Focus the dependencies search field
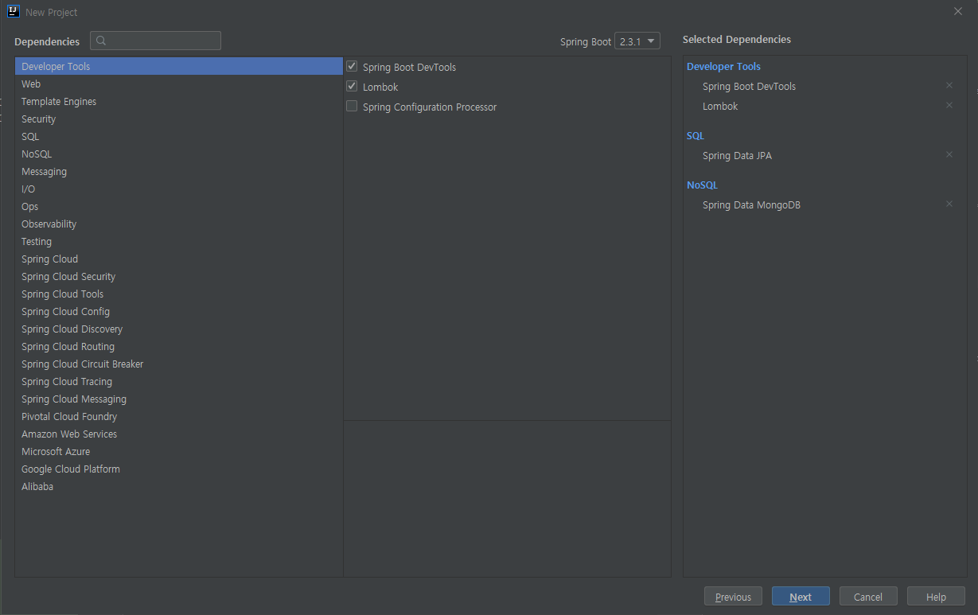The width and height of the screenshot is (978, 615). click(x=155, y=41)
